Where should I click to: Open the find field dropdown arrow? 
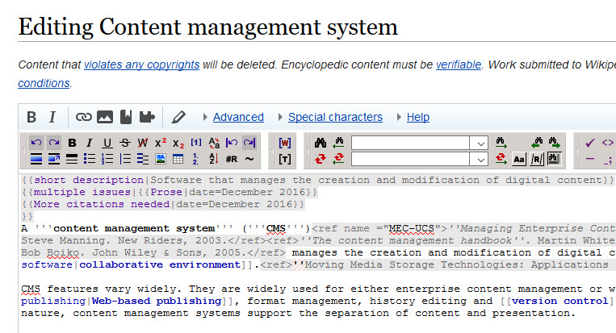[480, 143]
